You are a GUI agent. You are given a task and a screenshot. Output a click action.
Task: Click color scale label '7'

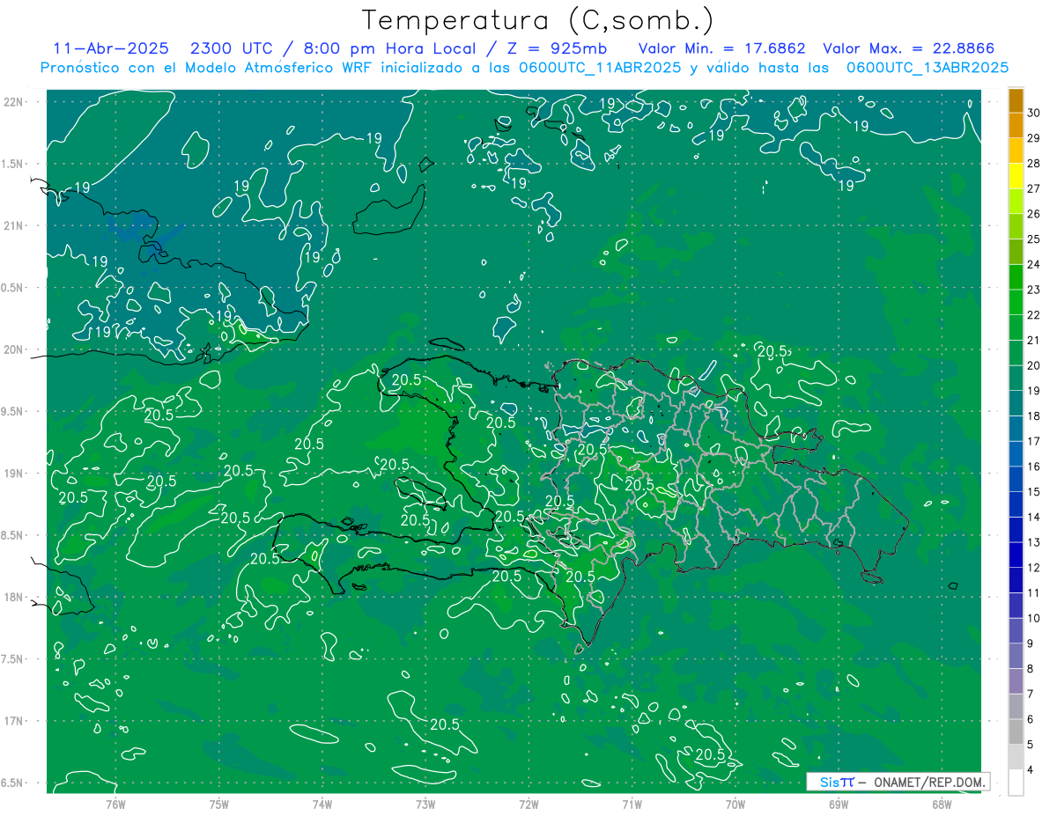[1031, 694]
